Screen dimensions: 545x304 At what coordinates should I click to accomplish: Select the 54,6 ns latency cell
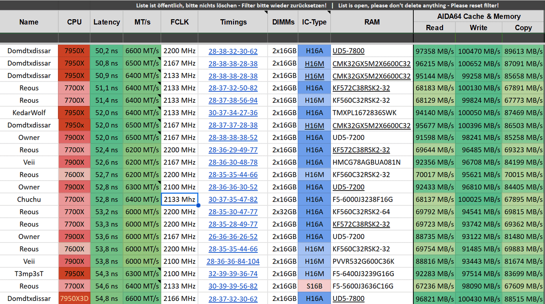point(106,286)
